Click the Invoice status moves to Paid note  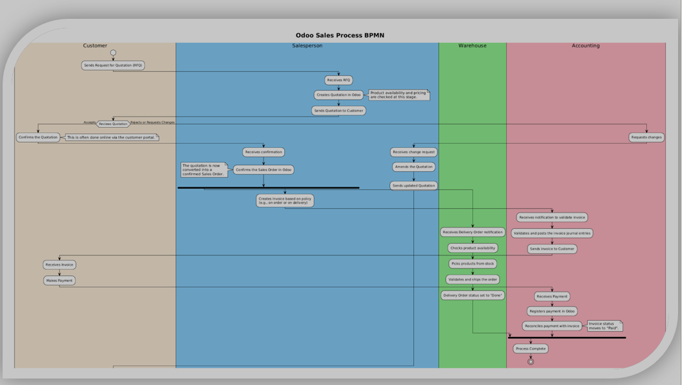(605, 326)
